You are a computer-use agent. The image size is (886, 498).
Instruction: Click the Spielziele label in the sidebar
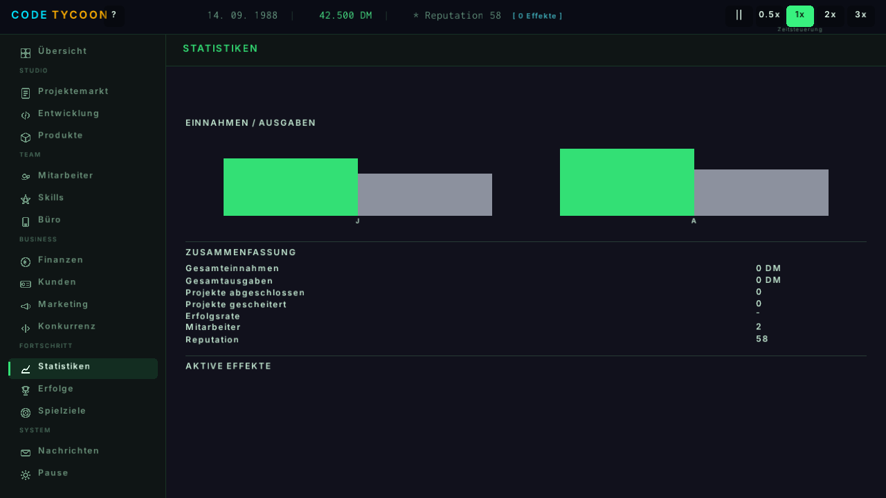click(62, 411)
